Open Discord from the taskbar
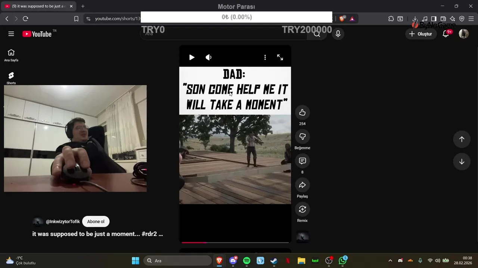Image resolution: width=478 pixels, height=268 pixels. [x=233, y=261]
